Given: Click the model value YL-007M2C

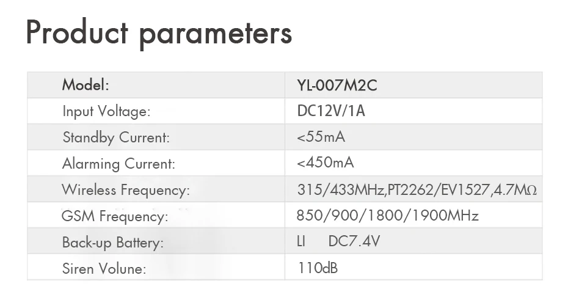Looking at the screenshot, I should tap(337, 86).
